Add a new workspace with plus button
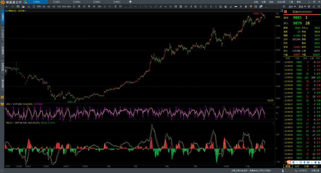Screen dimensions: 321x173 coord(130,2)
